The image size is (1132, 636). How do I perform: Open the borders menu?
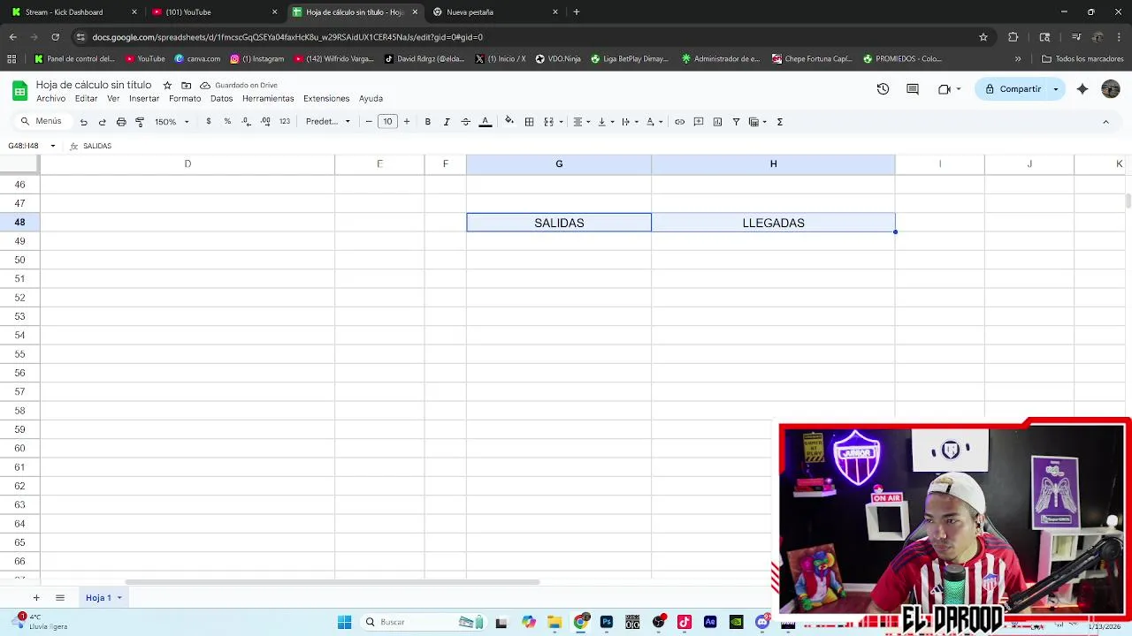tap(529, 122)
